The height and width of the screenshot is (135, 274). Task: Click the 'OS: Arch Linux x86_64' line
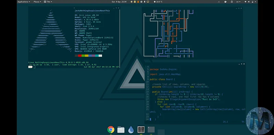(87, 15)
